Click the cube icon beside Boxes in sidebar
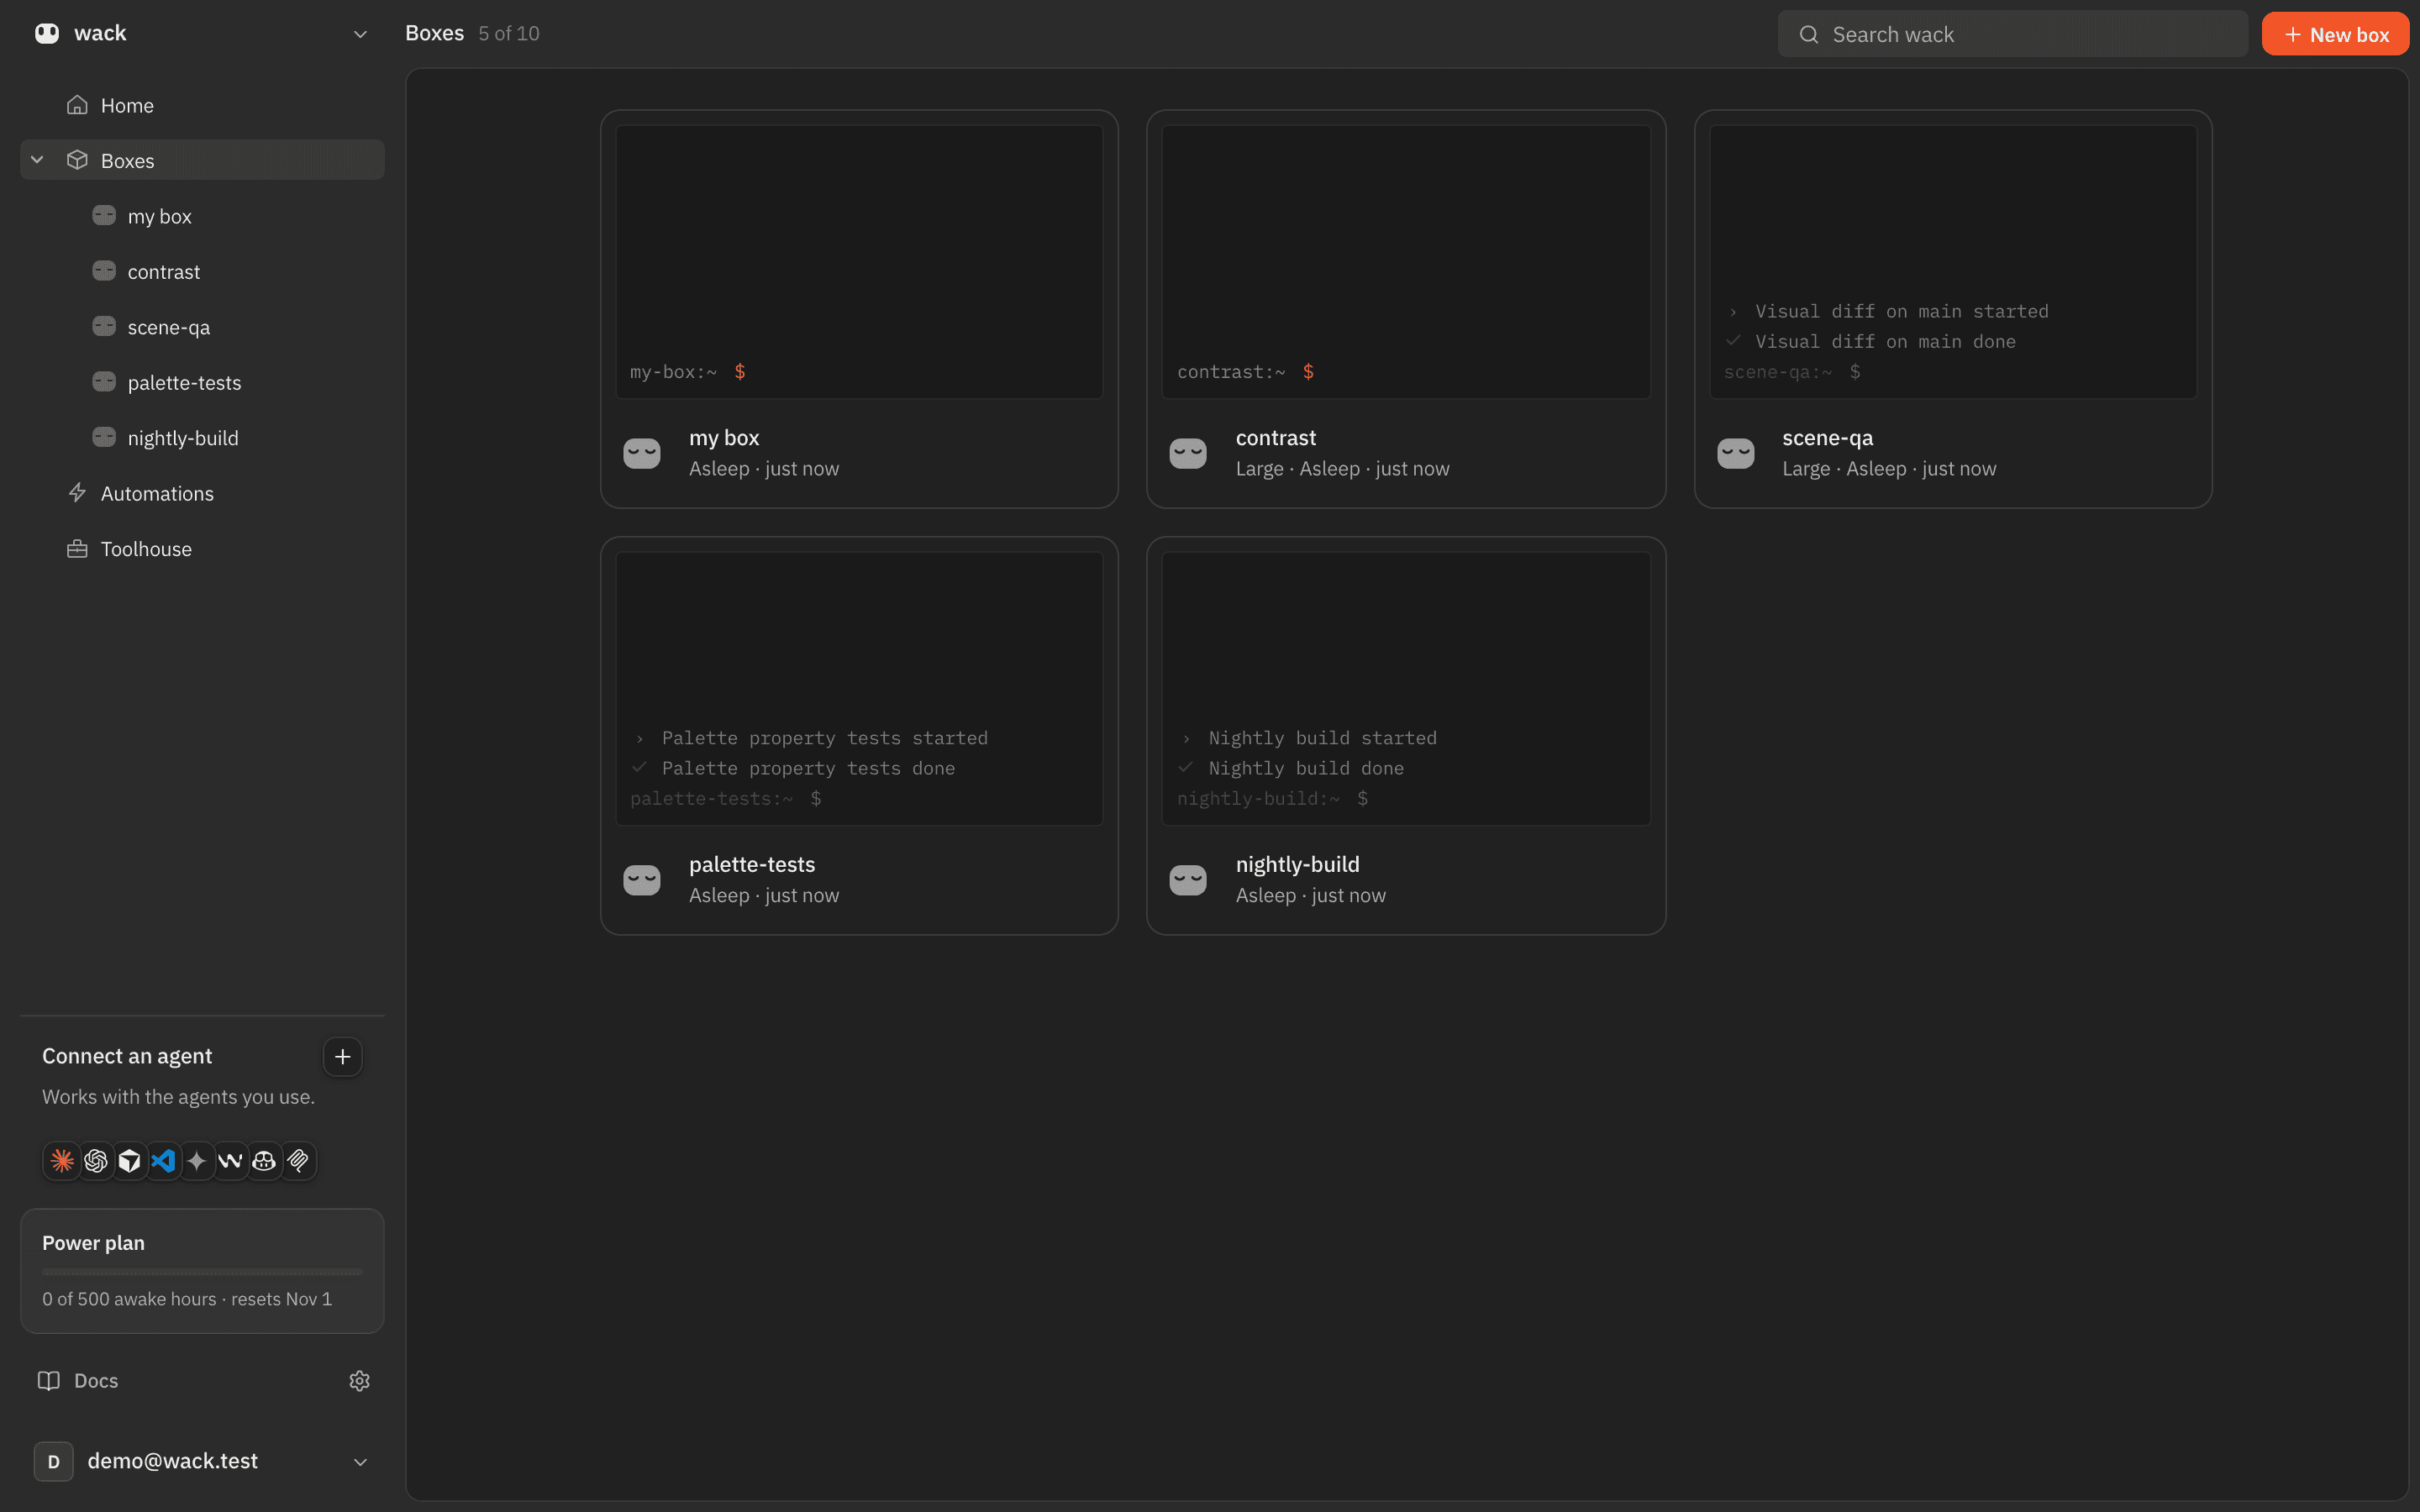Viewport: 2420px width, 1512px height. pos(77,160)
